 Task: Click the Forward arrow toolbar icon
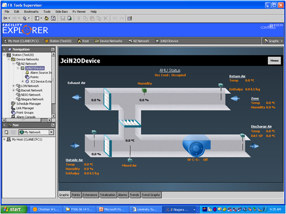[x=15, y=18]
